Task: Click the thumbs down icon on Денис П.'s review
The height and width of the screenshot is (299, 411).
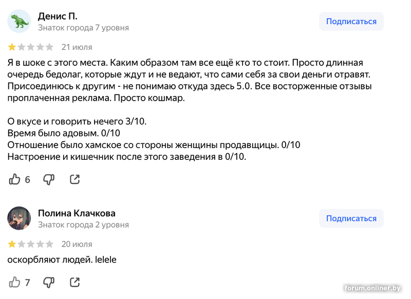Action: point(49,179)
